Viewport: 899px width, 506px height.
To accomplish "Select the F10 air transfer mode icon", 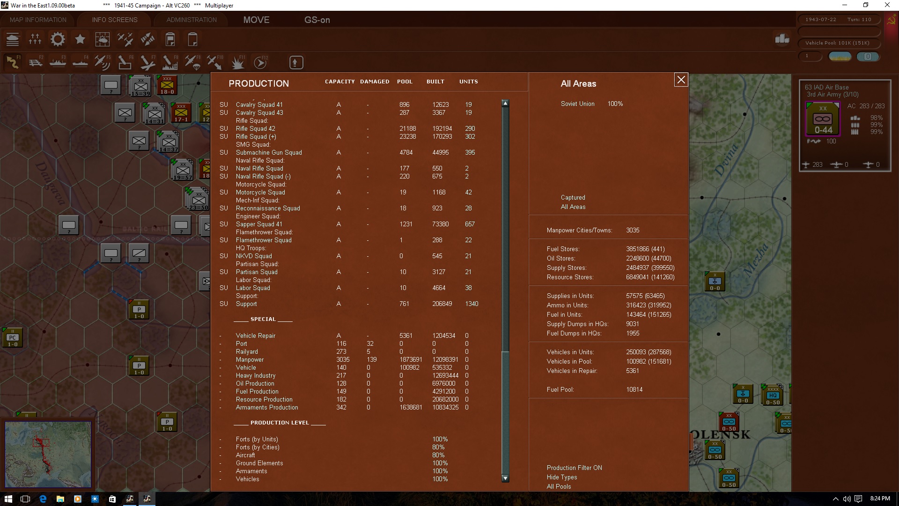I will tap(215, 62).
